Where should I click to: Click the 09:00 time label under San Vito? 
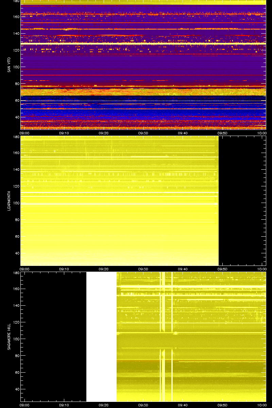pyautogui.click(x=25, y=133)
